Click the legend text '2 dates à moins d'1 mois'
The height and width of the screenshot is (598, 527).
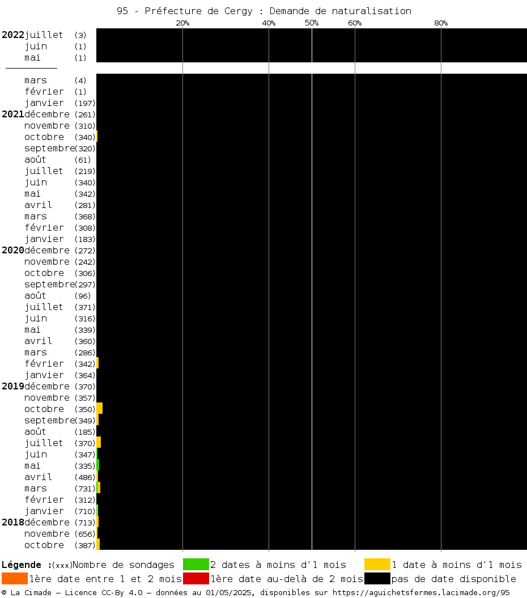(x=278, y=565)
